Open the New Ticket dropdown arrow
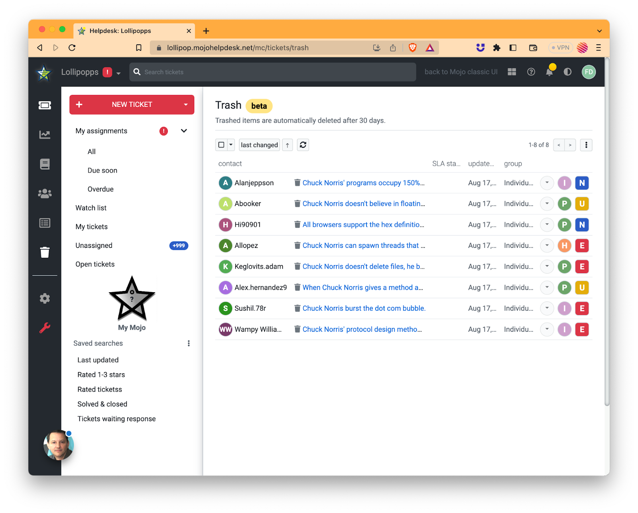638x513 pixels. coord(186,105)
